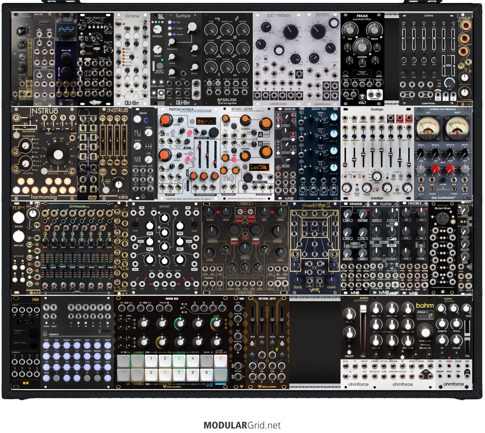Viewport: 485px width, 433px height.
Task: Click the DUCK knob on bohm performer
Action: [350, 314]
